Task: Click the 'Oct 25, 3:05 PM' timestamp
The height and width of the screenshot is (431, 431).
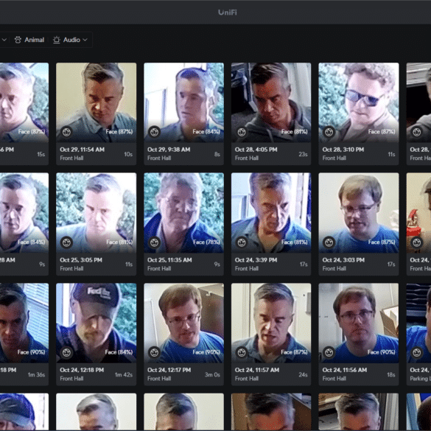Action: 81,260
